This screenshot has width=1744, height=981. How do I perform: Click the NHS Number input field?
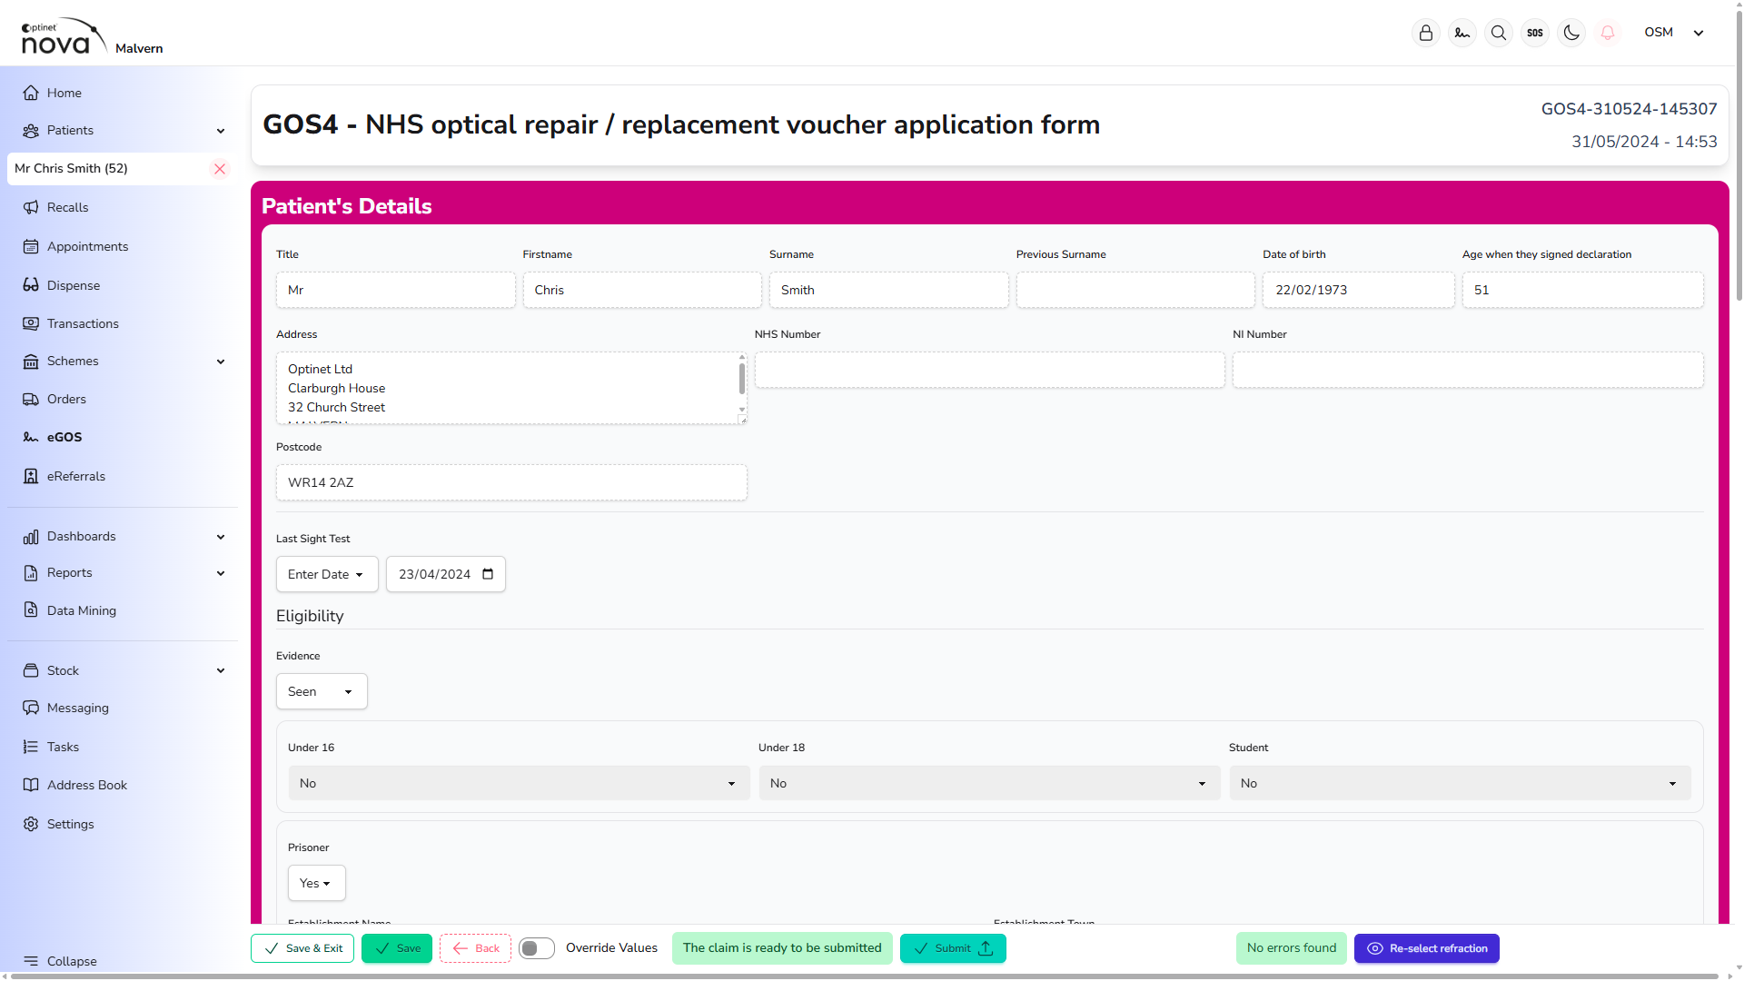(x=989, y=371)
